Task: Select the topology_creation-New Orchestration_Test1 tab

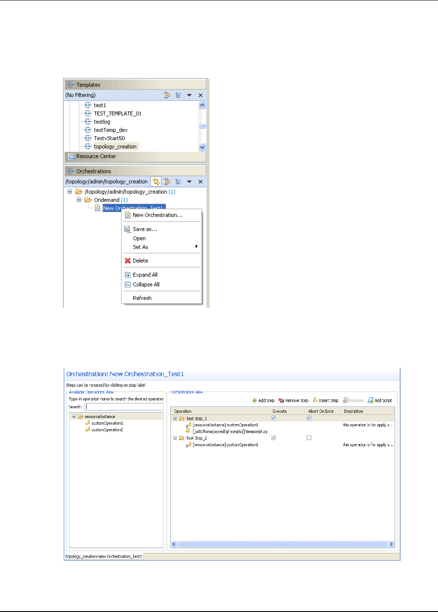Action: [104, 556]
